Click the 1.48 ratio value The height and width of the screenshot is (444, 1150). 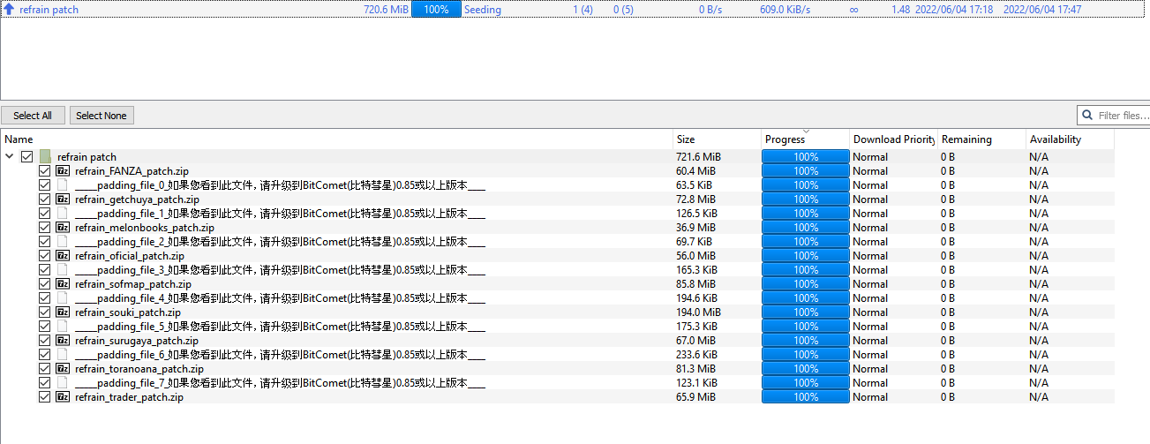click(900, 10)
